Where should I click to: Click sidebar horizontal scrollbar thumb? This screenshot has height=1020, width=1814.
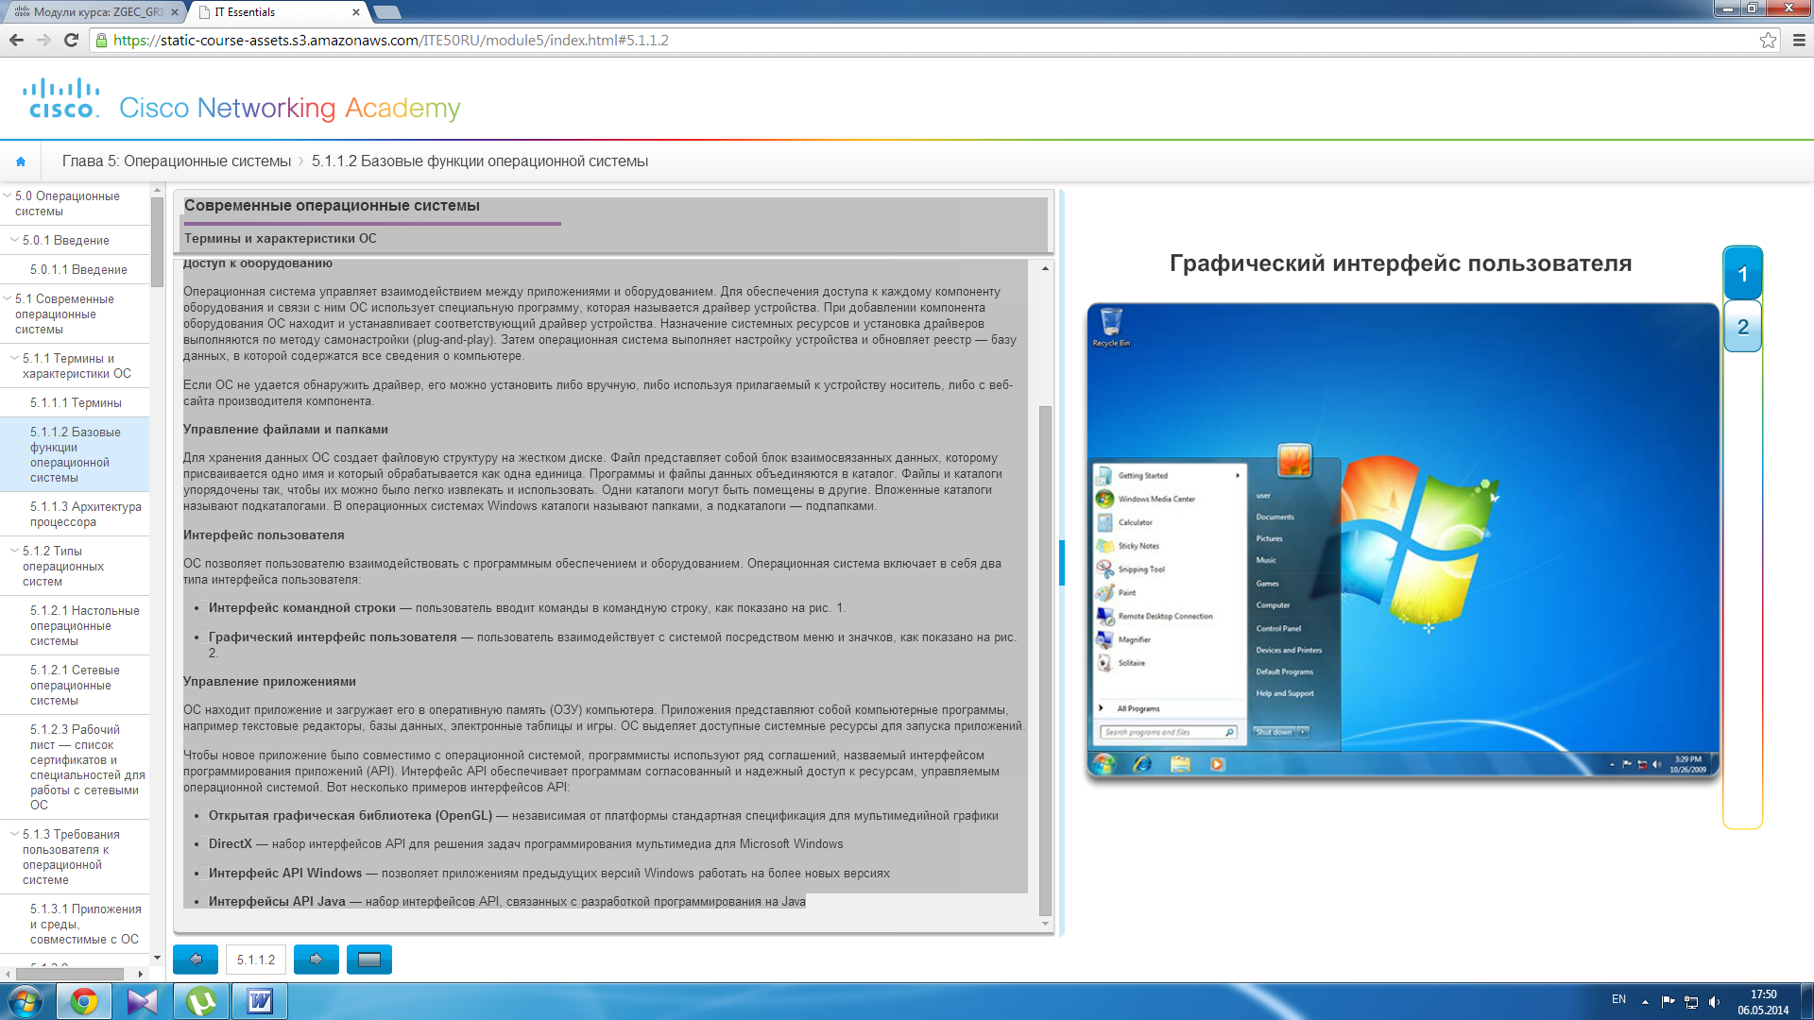70,974
